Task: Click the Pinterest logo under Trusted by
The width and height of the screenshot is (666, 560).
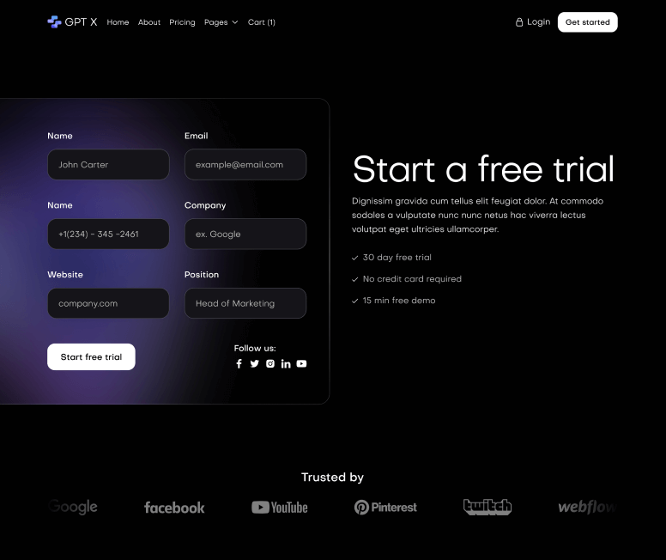Action: [385, 508]
